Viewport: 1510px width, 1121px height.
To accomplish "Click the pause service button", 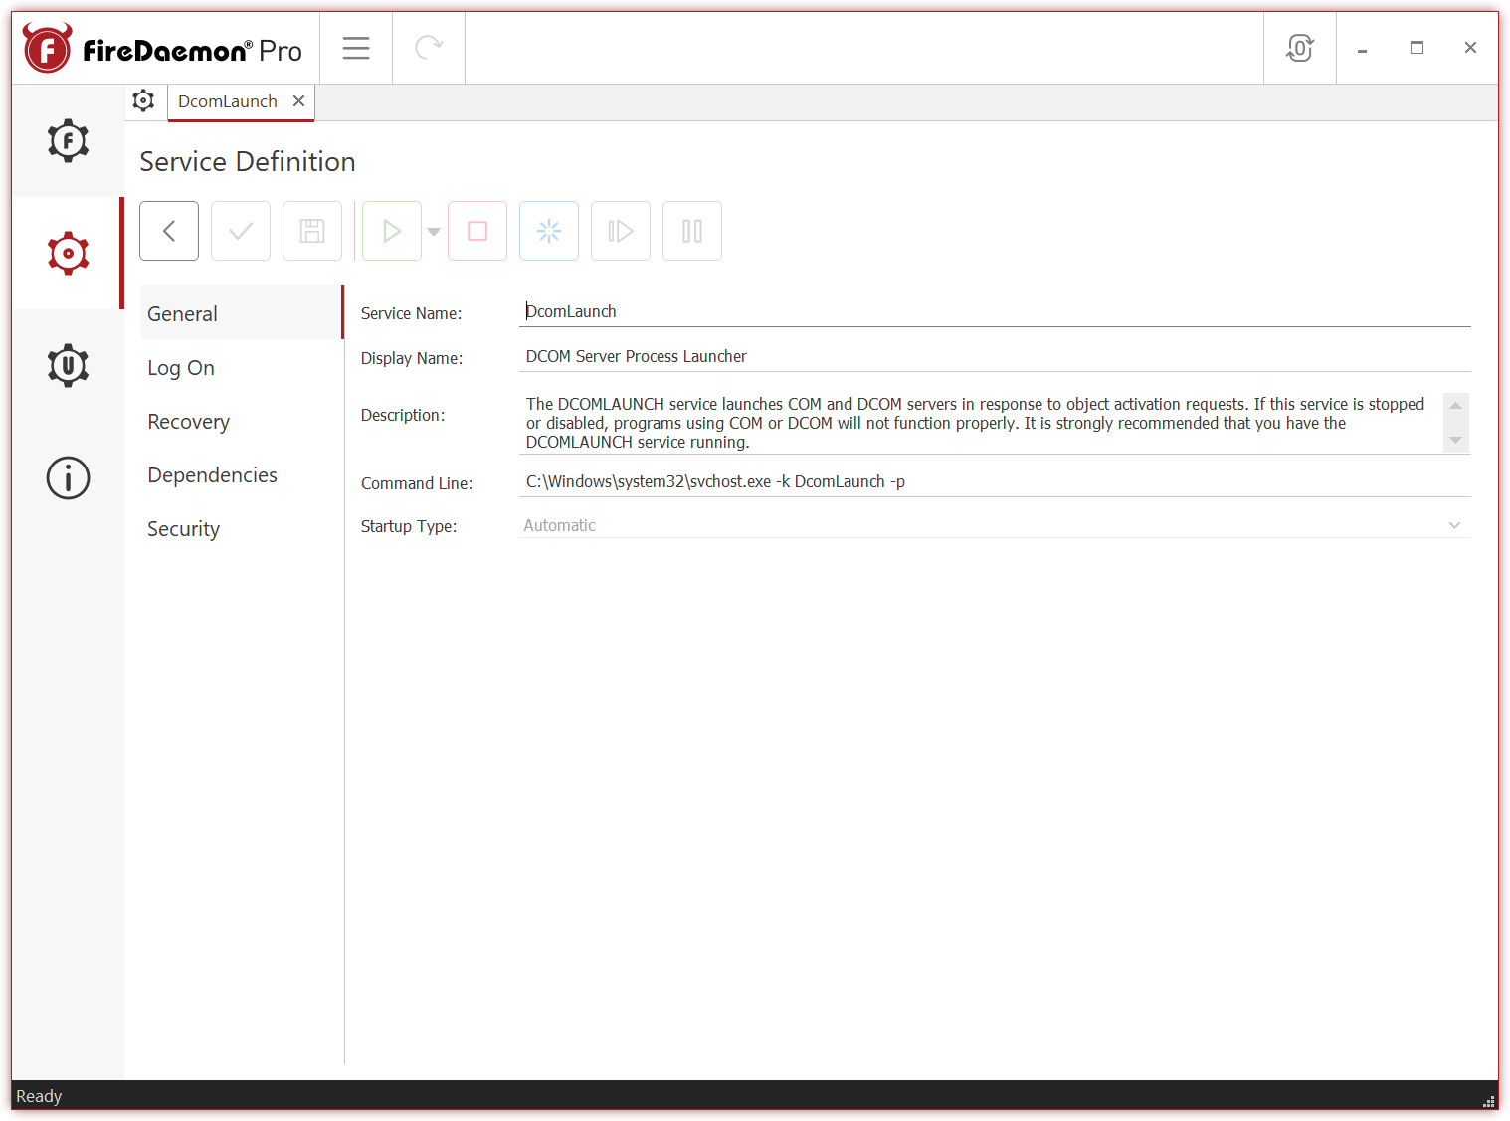I will (692, 231).
